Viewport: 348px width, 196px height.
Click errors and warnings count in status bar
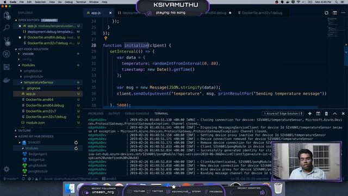pos(34,179)
